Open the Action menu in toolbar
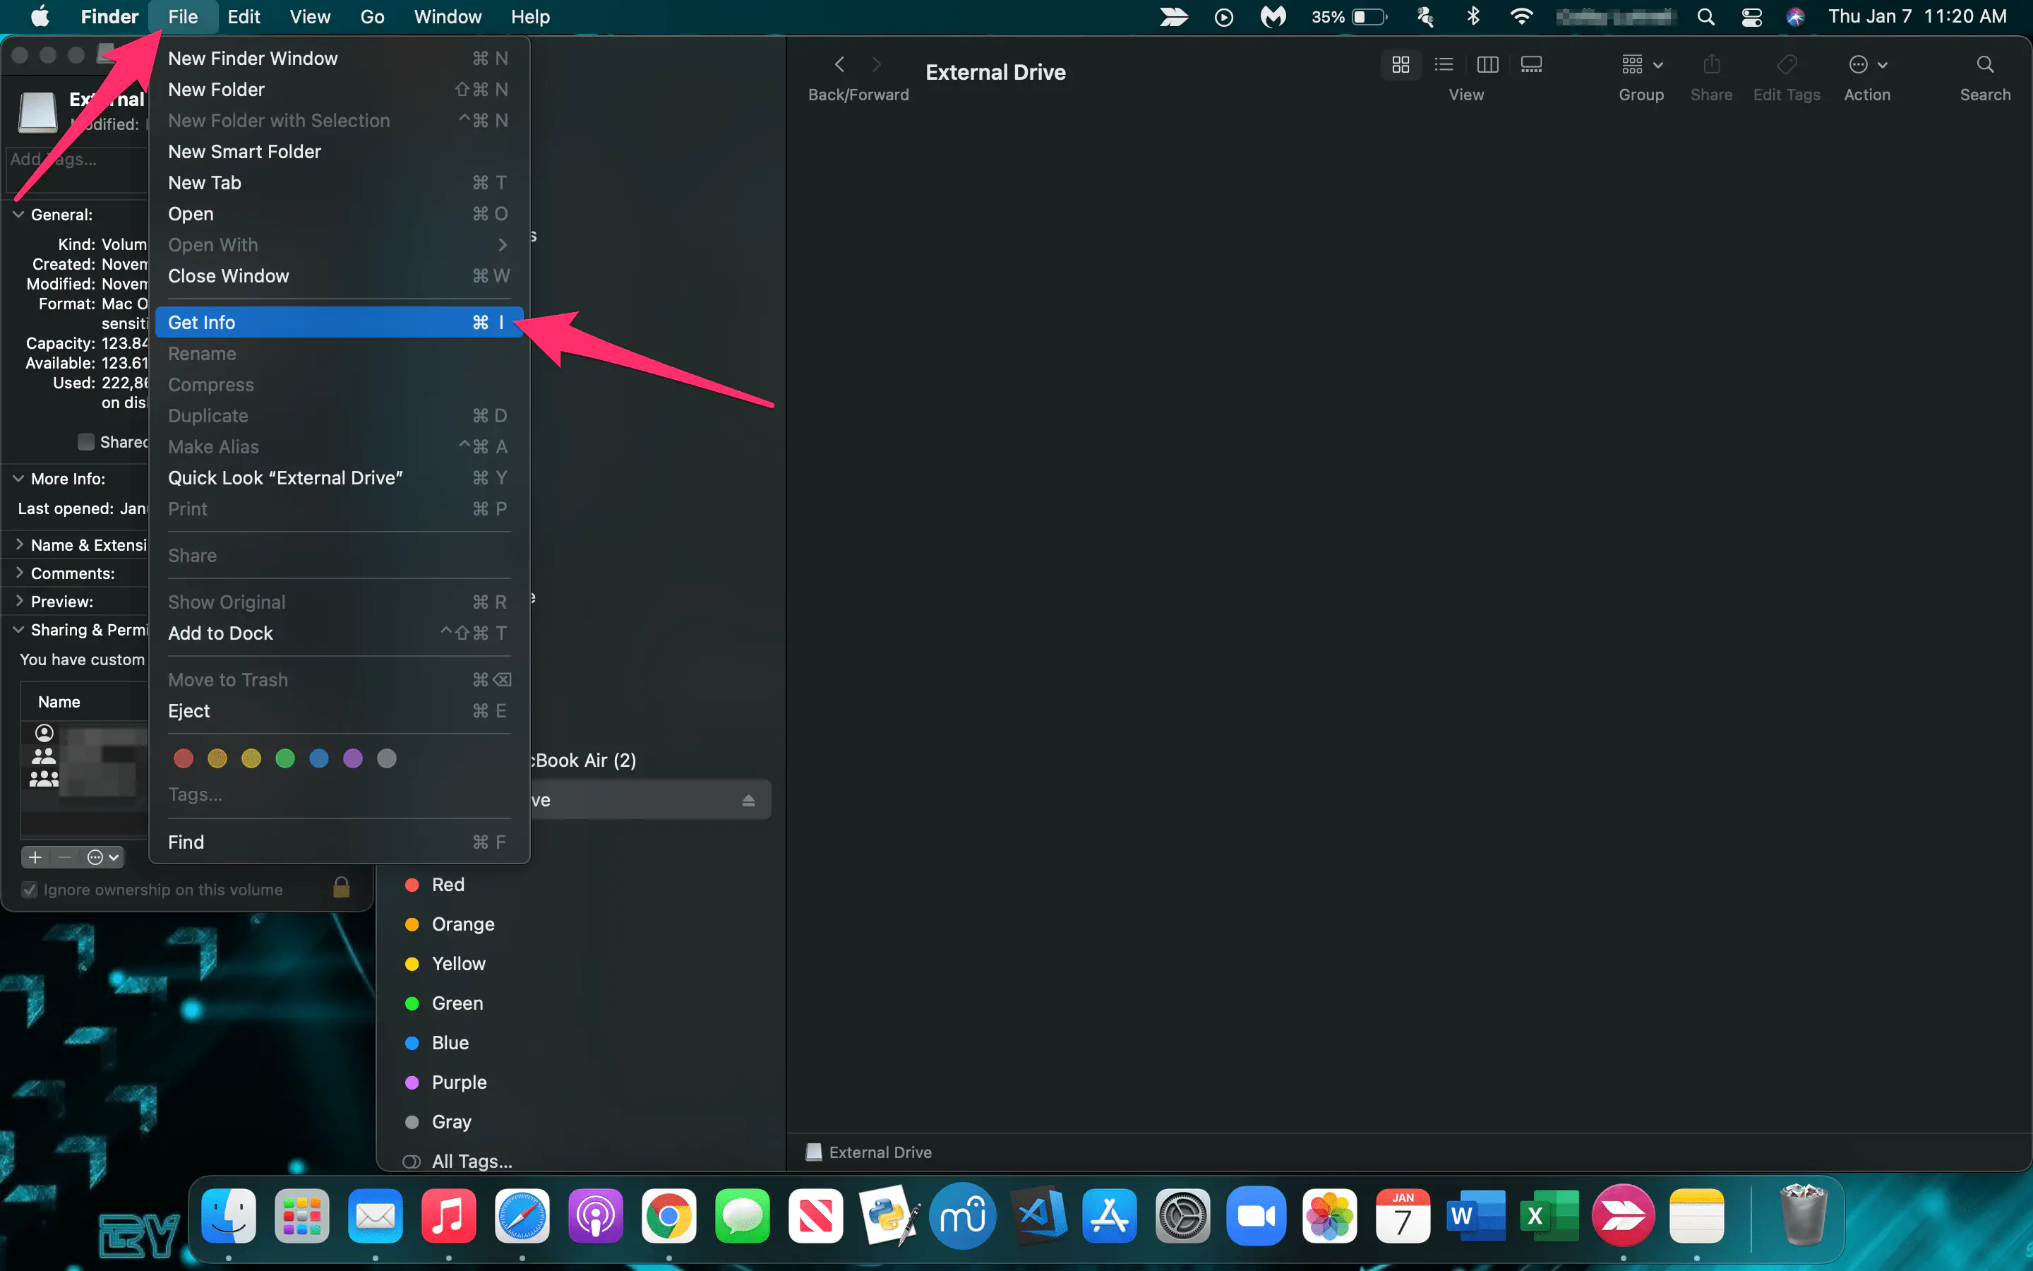 click(x=1868, y=65)
